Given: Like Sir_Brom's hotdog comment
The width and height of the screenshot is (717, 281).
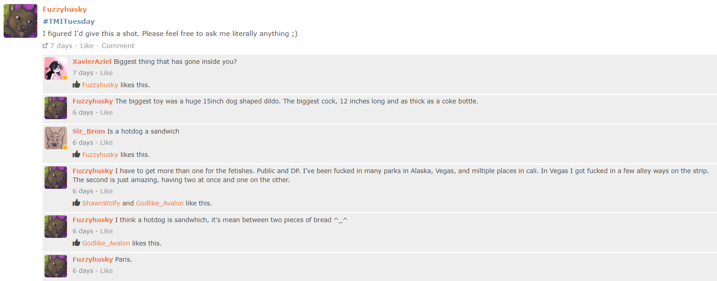Looking at the screenshot, I should (107, 143).
